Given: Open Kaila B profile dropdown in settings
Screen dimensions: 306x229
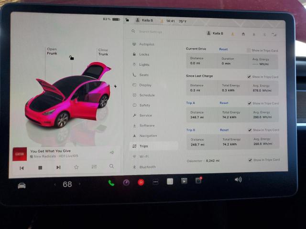Looking at the screenshot, I should (x=215, y=33).
